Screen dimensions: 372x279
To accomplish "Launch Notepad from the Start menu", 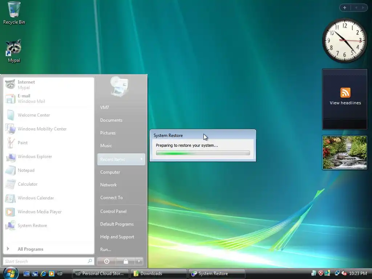I will click(49, 170).
